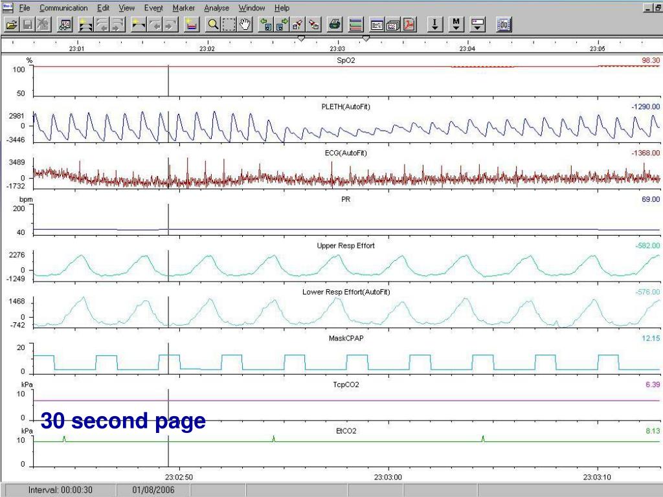Click the binoculars find icon
The image size is (663, 497).
[65, 25]
